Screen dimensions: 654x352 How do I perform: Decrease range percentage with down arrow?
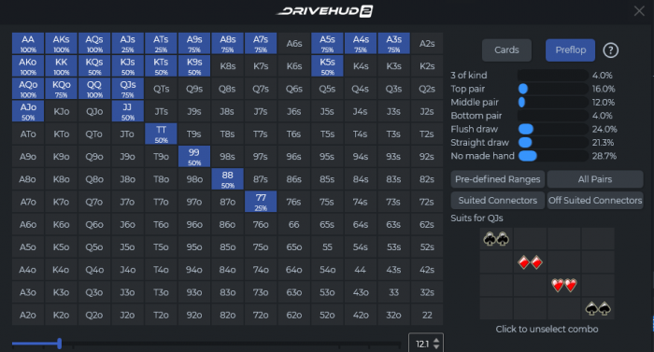click(436, 347)
